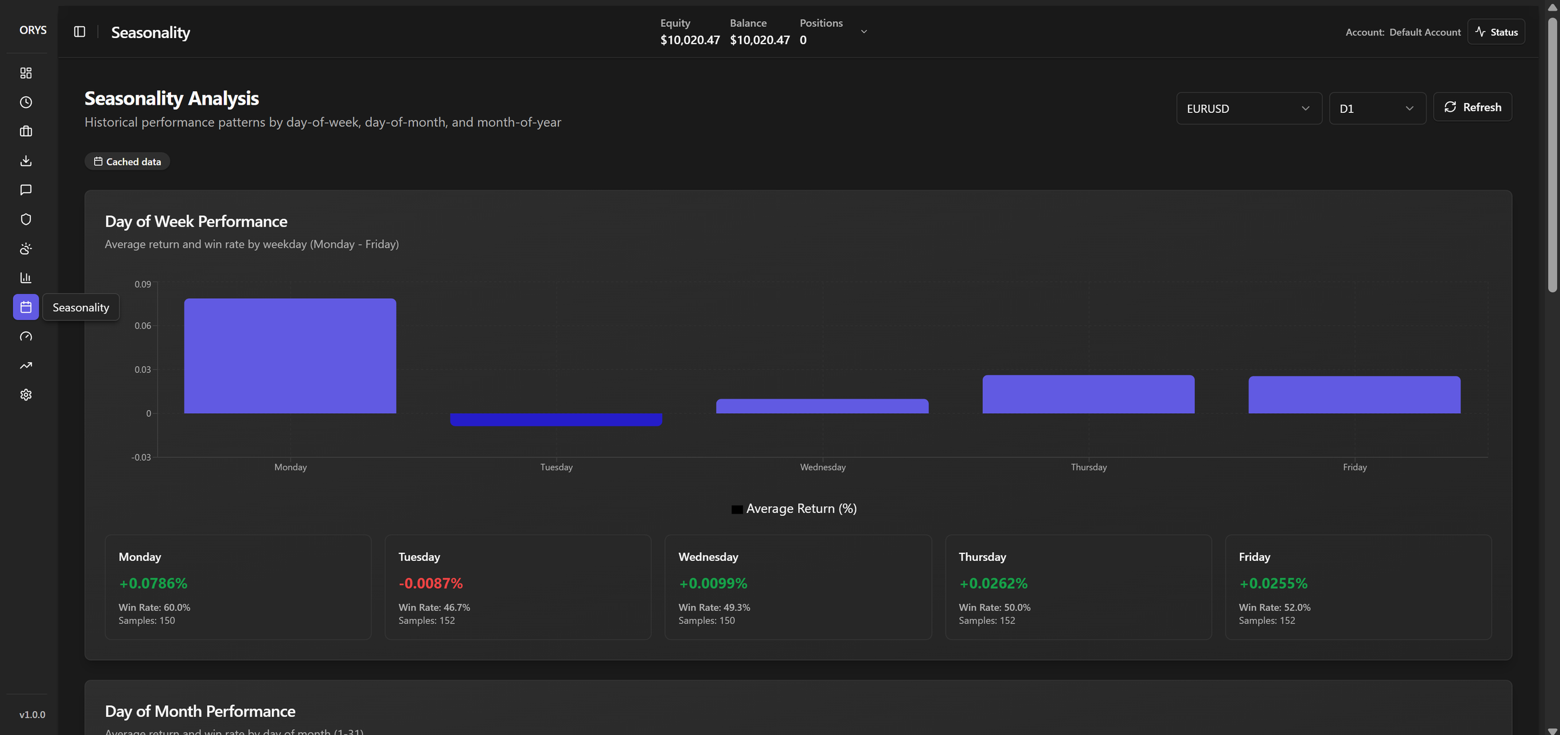Select the Cached data badge

pyautogui.click(x=127, y=161)
